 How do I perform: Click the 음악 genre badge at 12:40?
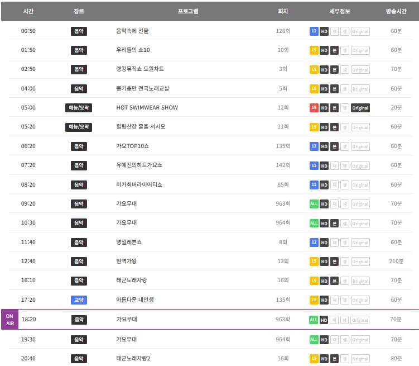tap(79, 262)
